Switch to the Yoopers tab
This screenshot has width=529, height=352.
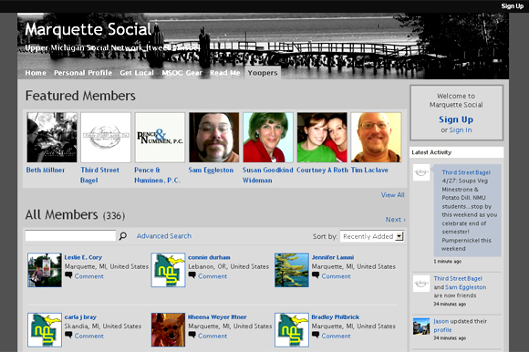tap(263, 73)
